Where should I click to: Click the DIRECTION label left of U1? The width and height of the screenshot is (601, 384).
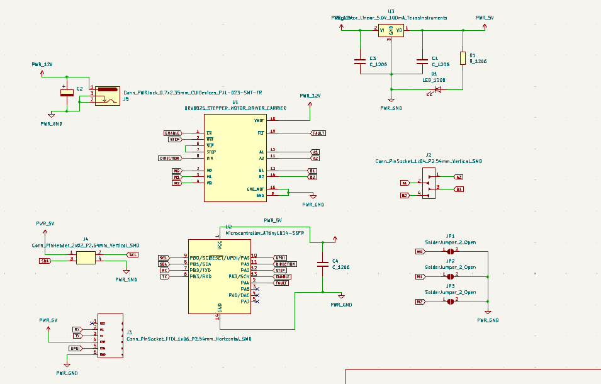point(170,158)
